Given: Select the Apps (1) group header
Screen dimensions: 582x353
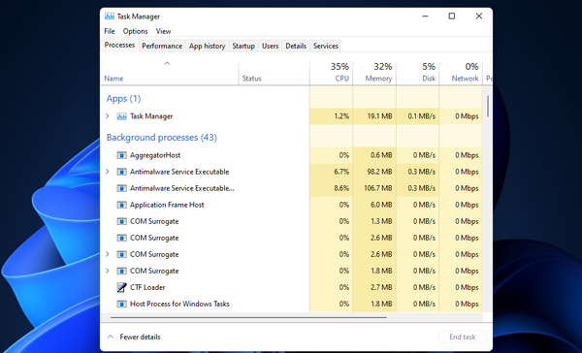Looking at the screenshot, I should pyautogui.click(x=123, y=99).
